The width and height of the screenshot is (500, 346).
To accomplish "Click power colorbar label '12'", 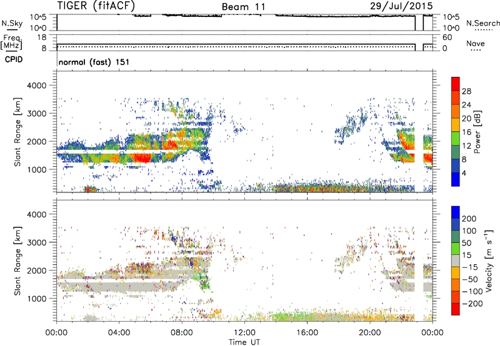I will (x=466, y=146).
